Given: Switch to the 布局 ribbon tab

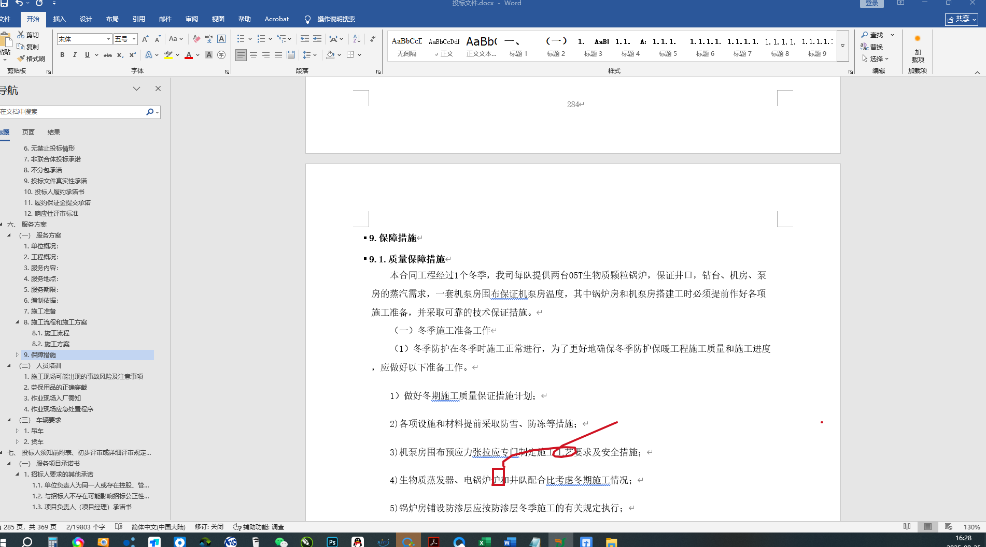Looking at the screenshot, I should 112,19.
